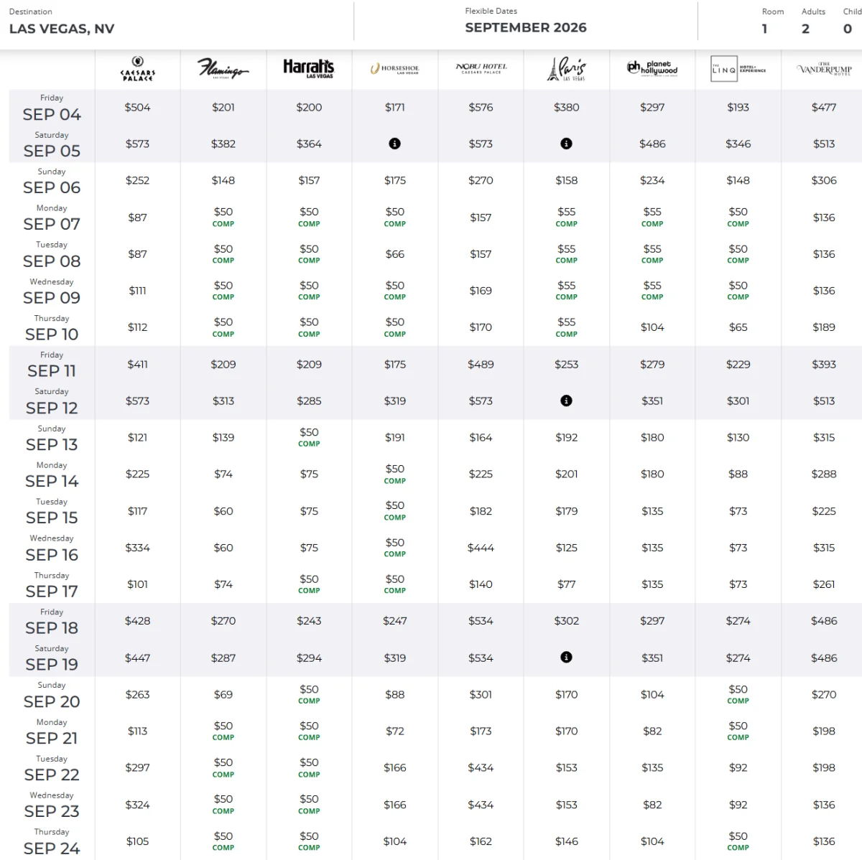The height and width of the screenshot is (860, 862).
Task: Choose Harrah's $285 rate on Sep 12
Action: [309, 401]
